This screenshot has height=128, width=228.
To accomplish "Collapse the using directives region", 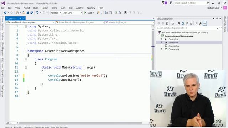I will click(26, 26).
